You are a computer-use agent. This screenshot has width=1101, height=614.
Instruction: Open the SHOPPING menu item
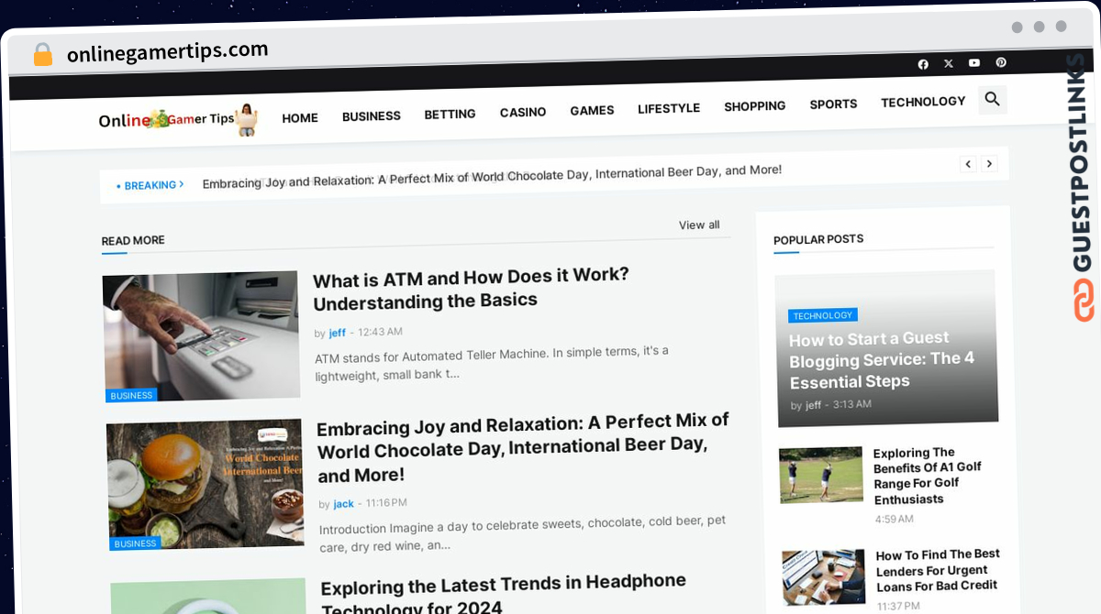(x=755, y=106)
